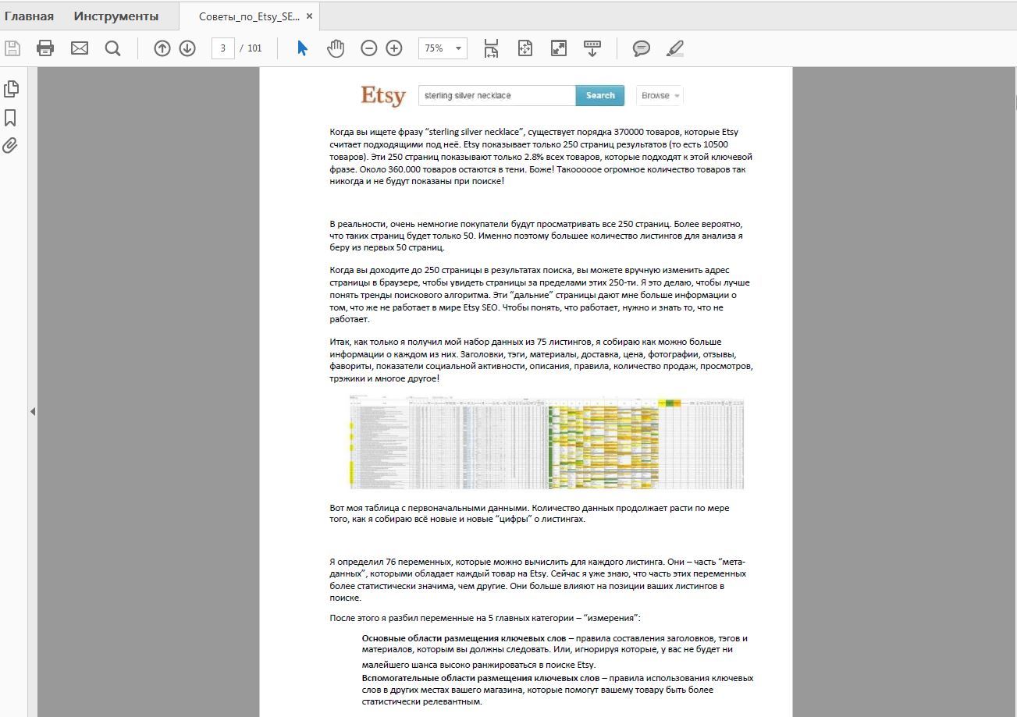
Task: Open the attachments paperclip panel
Action: (x=10, y=145)
